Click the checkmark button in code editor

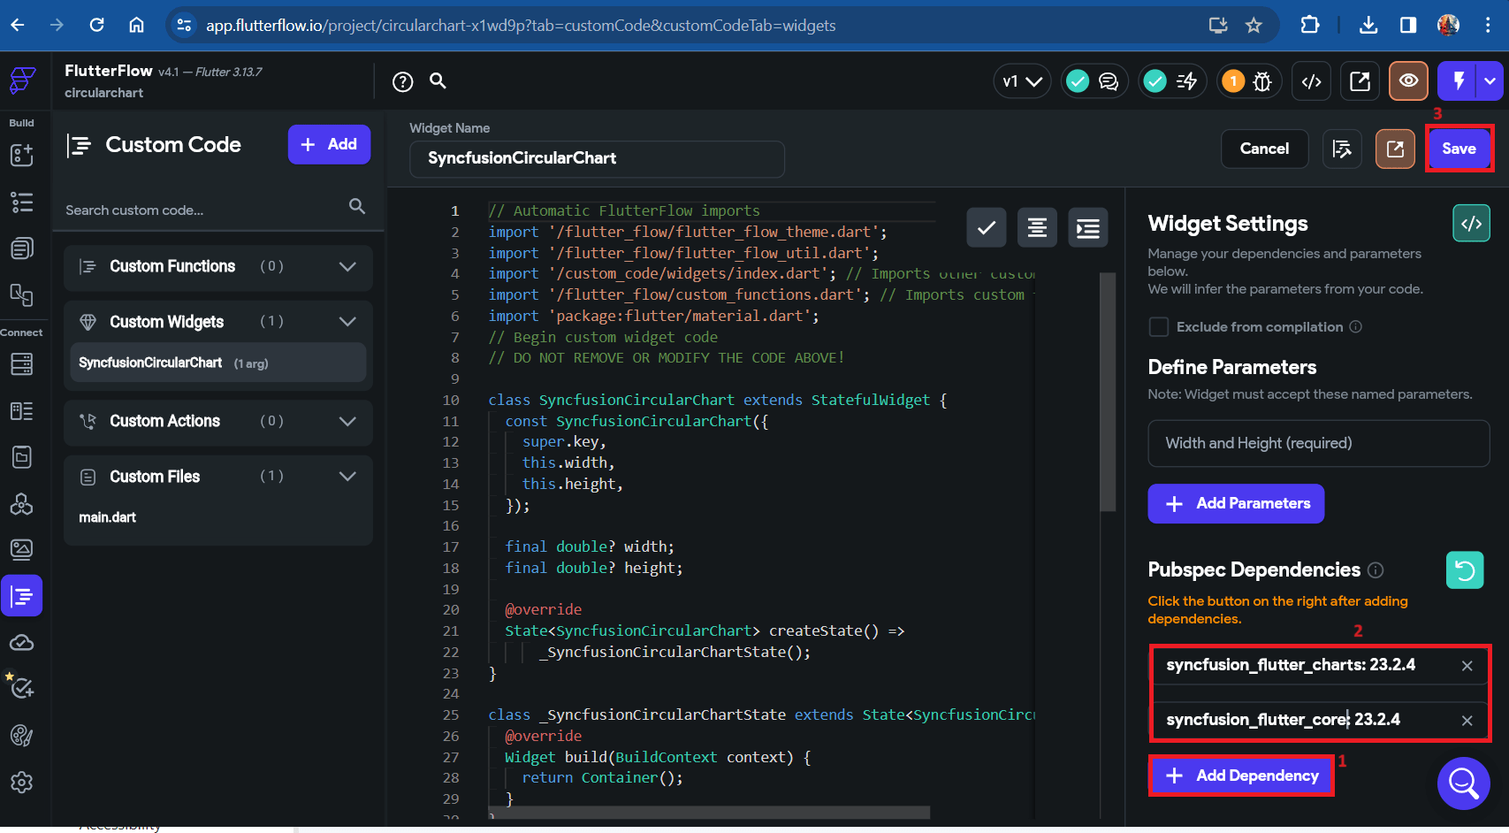point(987,228)
